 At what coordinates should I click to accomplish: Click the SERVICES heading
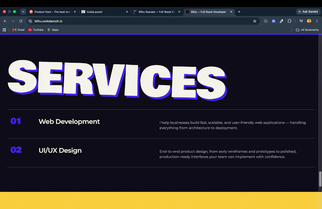coord(117,80)
